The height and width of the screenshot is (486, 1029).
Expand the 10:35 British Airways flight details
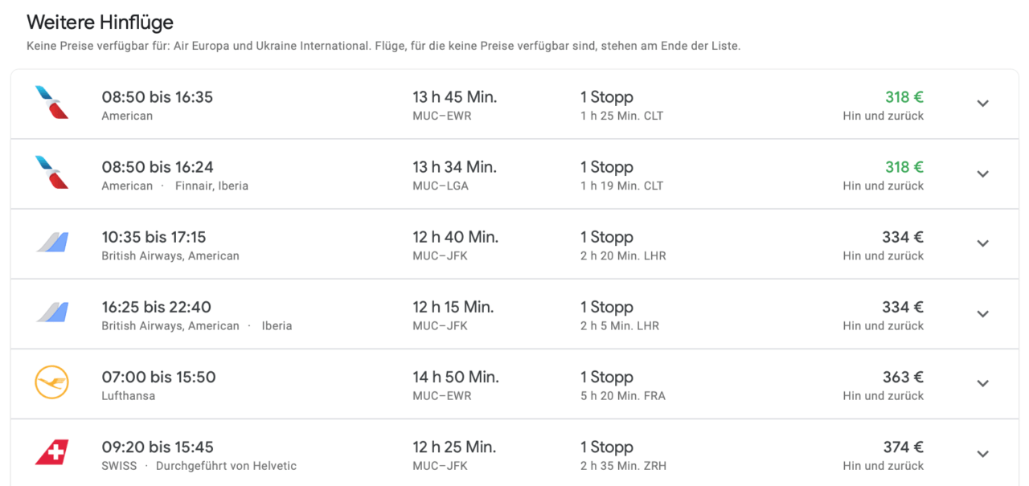982,243
